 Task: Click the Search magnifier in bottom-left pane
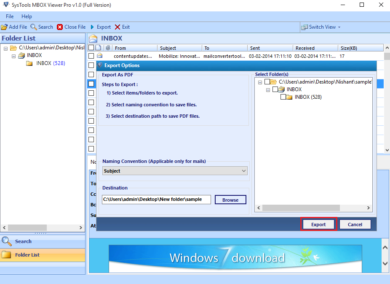pos(6,241)
